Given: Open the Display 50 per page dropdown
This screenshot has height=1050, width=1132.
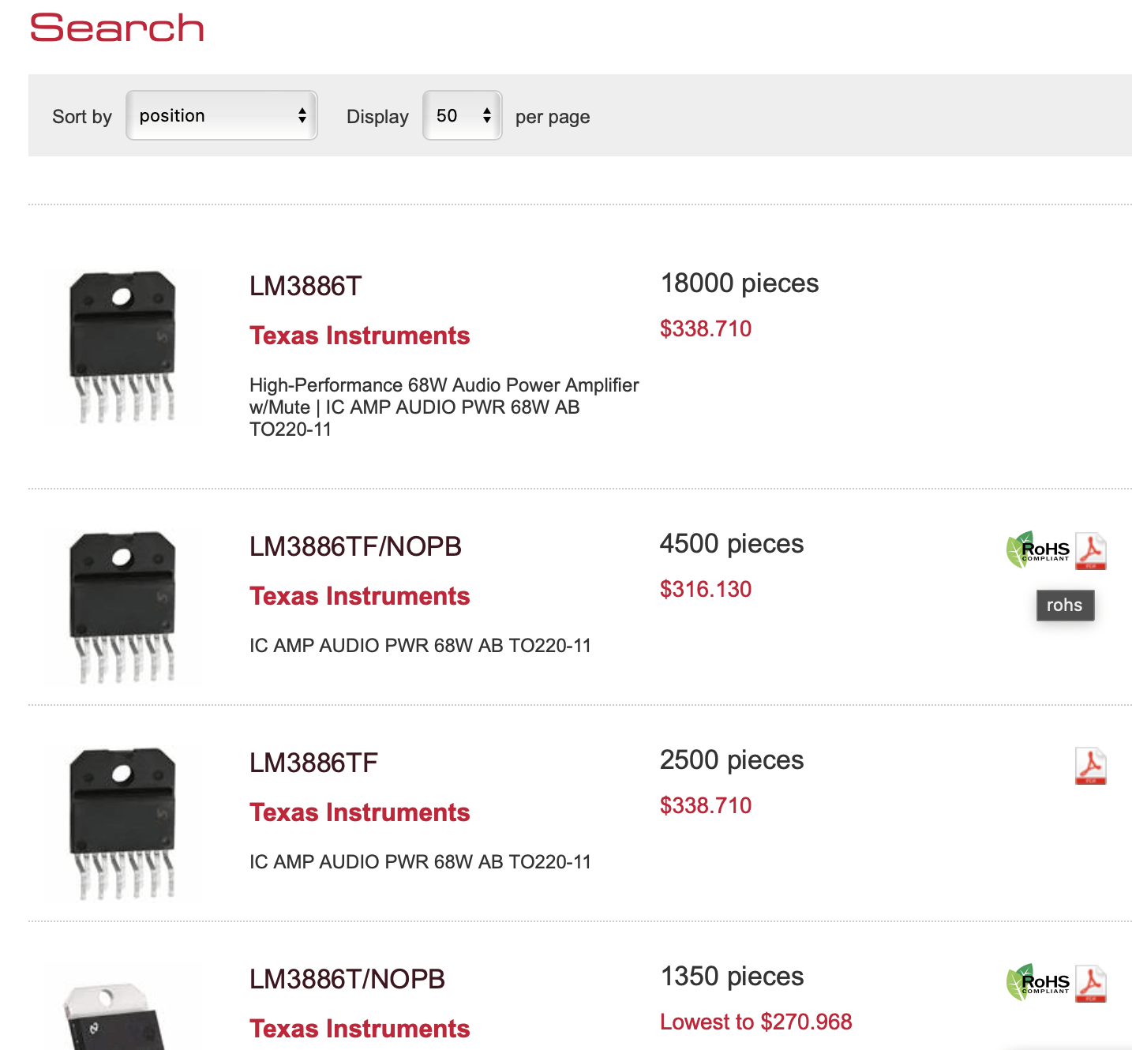Looking at the screenshot, I should click(463, 115).
